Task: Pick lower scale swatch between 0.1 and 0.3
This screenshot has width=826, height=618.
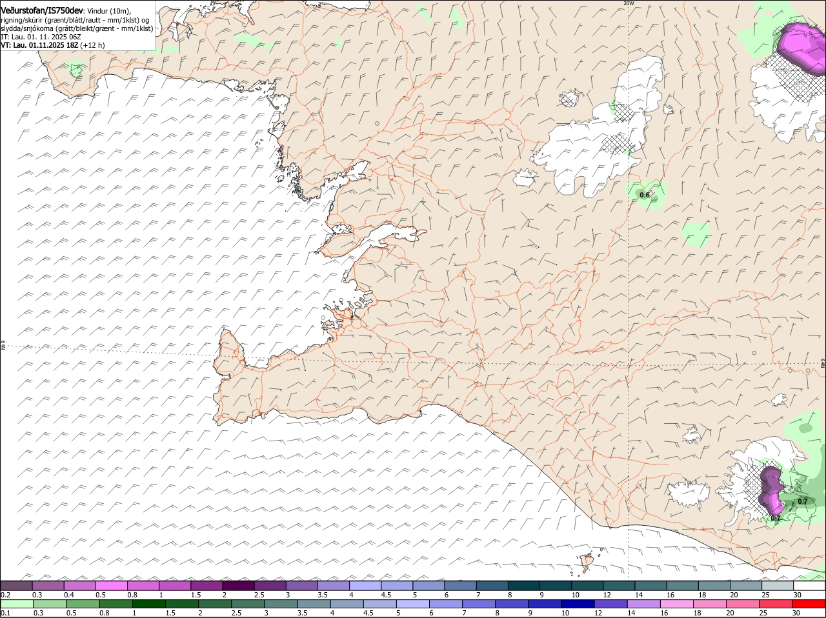Action: pyautogui.click(x=17, y=604)
